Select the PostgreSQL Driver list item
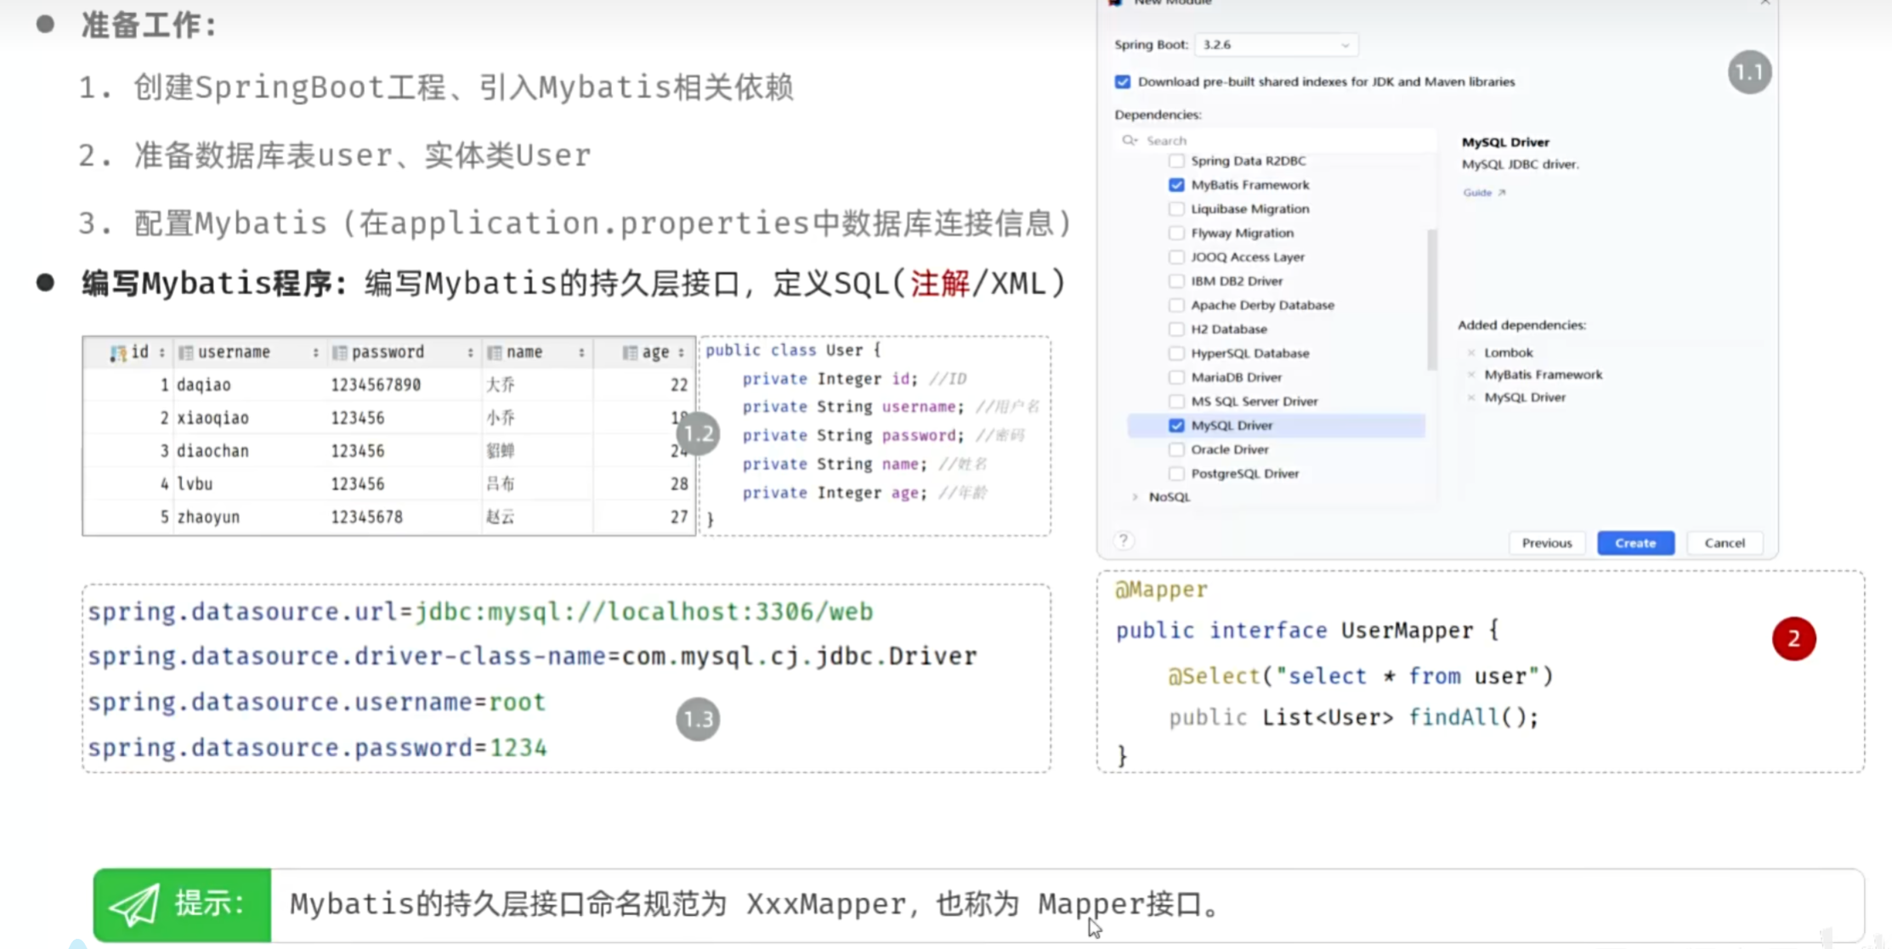 point(1244,473)
